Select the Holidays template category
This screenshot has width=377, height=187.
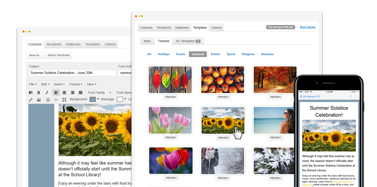(164, 54)
